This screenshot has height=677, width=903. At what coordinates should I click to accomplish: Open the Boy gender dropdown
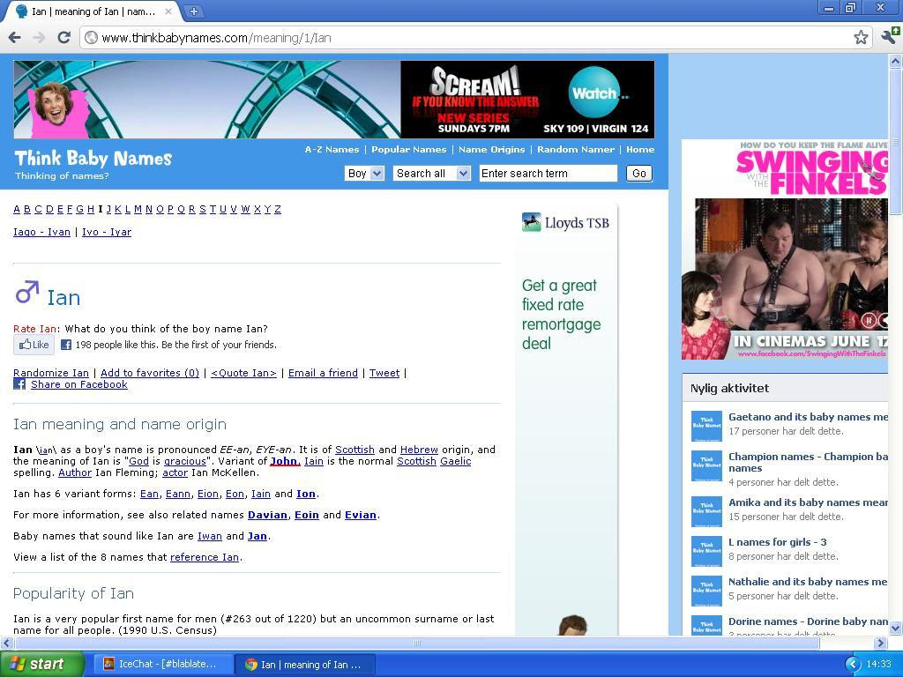(x=364, y=174)
